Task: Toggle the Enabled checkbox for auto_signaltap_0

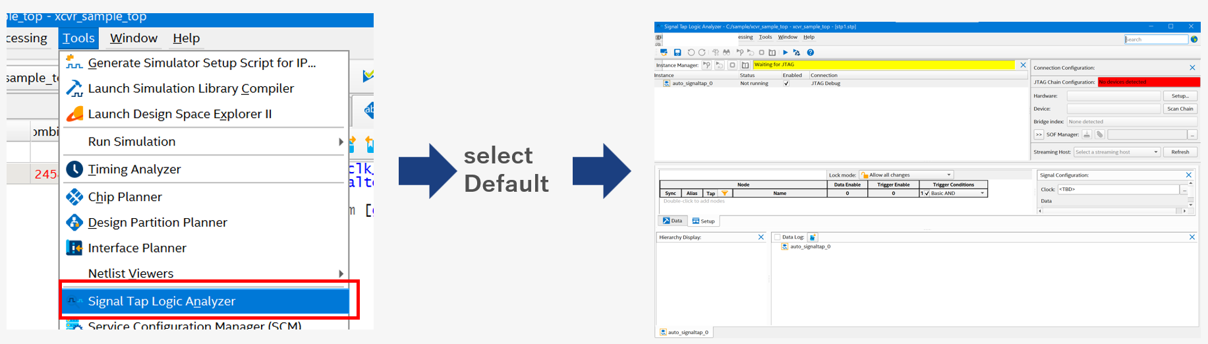Action: pyautogui.click(x=786, y=84)
